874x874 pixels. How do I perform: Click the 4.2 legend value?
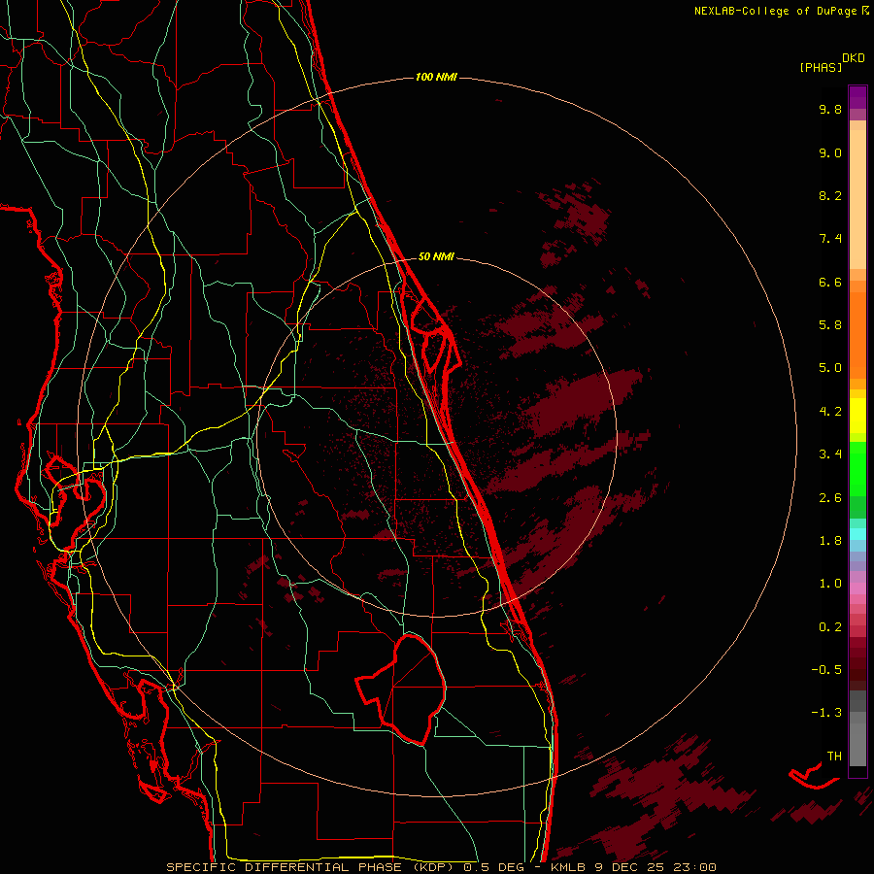pos(830,412)
